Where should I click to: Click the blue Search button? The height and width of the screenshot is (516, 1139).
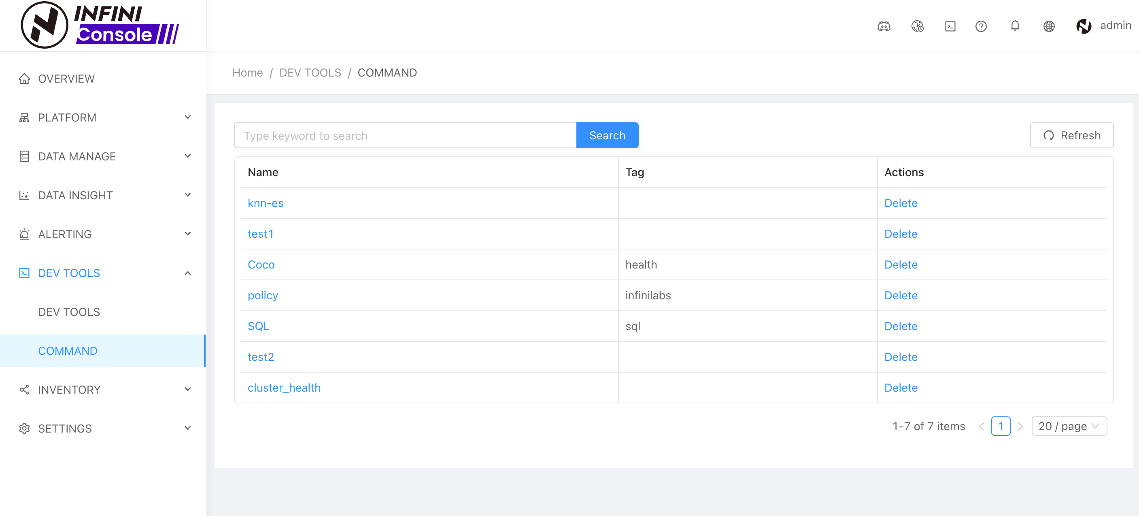pos(607,135)
